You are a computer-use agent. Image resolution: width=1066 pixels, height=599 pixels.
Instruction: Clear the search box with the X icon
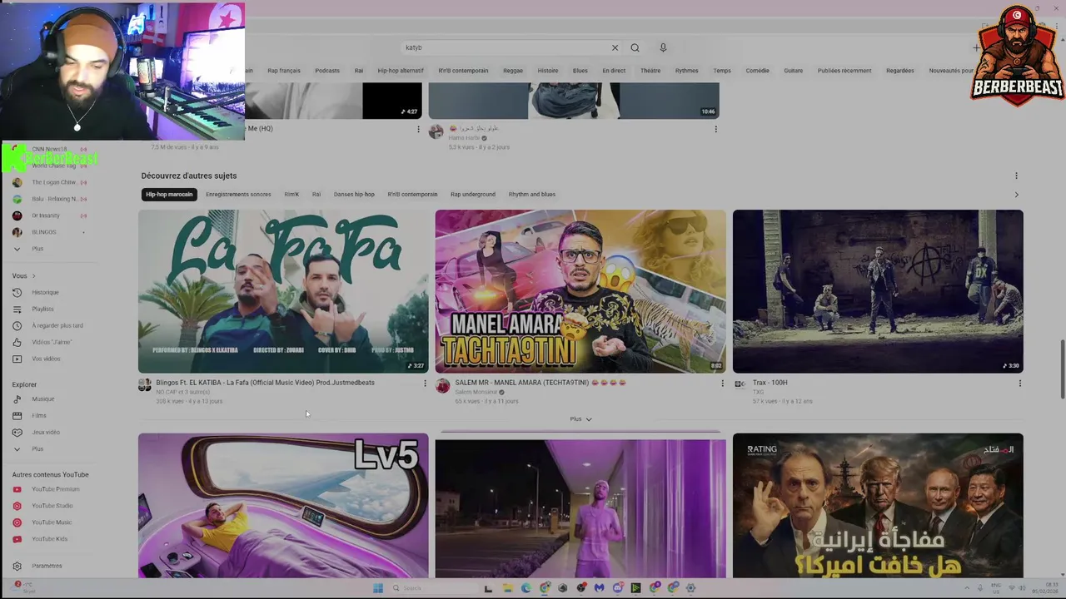point(615,47)
